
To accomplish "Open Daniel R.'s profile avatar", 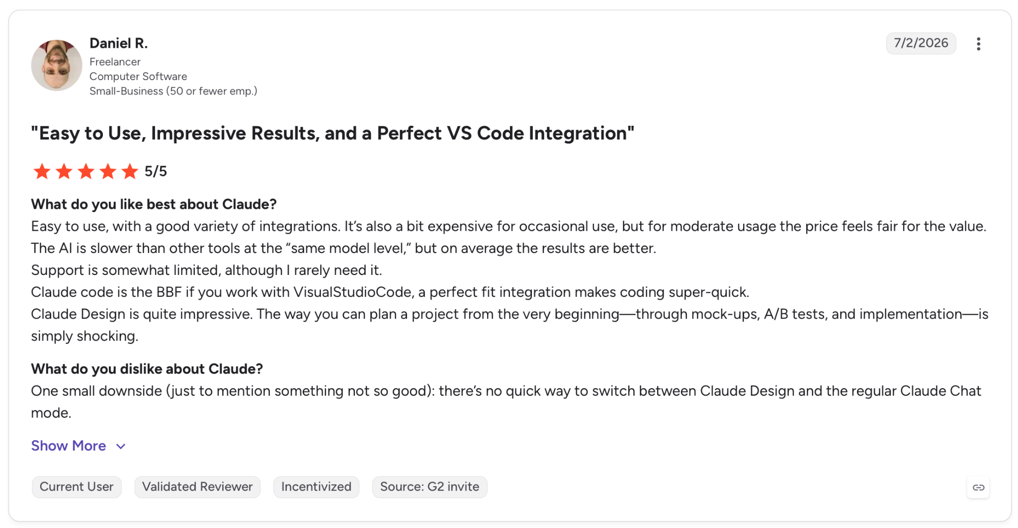I will (57, 65).
